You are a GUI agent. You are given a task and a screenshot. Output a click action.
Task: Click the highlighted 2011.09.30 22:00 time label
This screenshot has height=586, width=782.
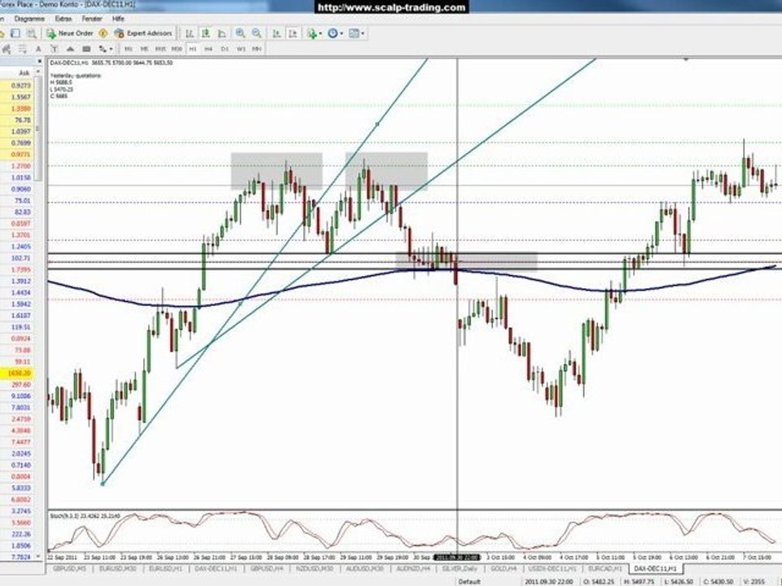tap(457, 557)
